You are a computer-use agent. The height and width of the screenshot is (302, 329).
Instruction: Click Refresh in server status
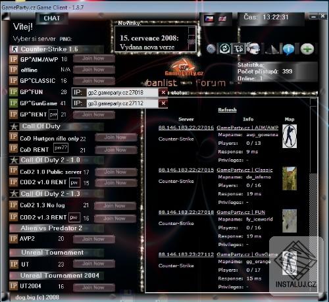(x=227, y=110)
